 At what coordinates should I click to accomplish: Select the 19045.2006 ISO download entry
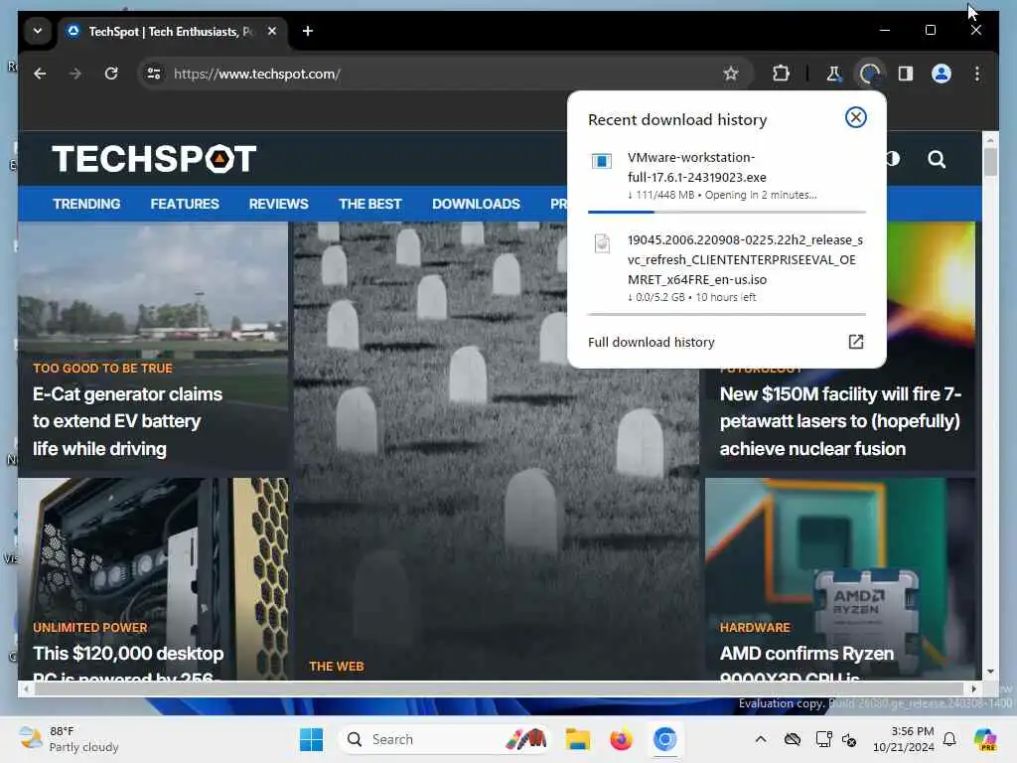tap(726, 268)
